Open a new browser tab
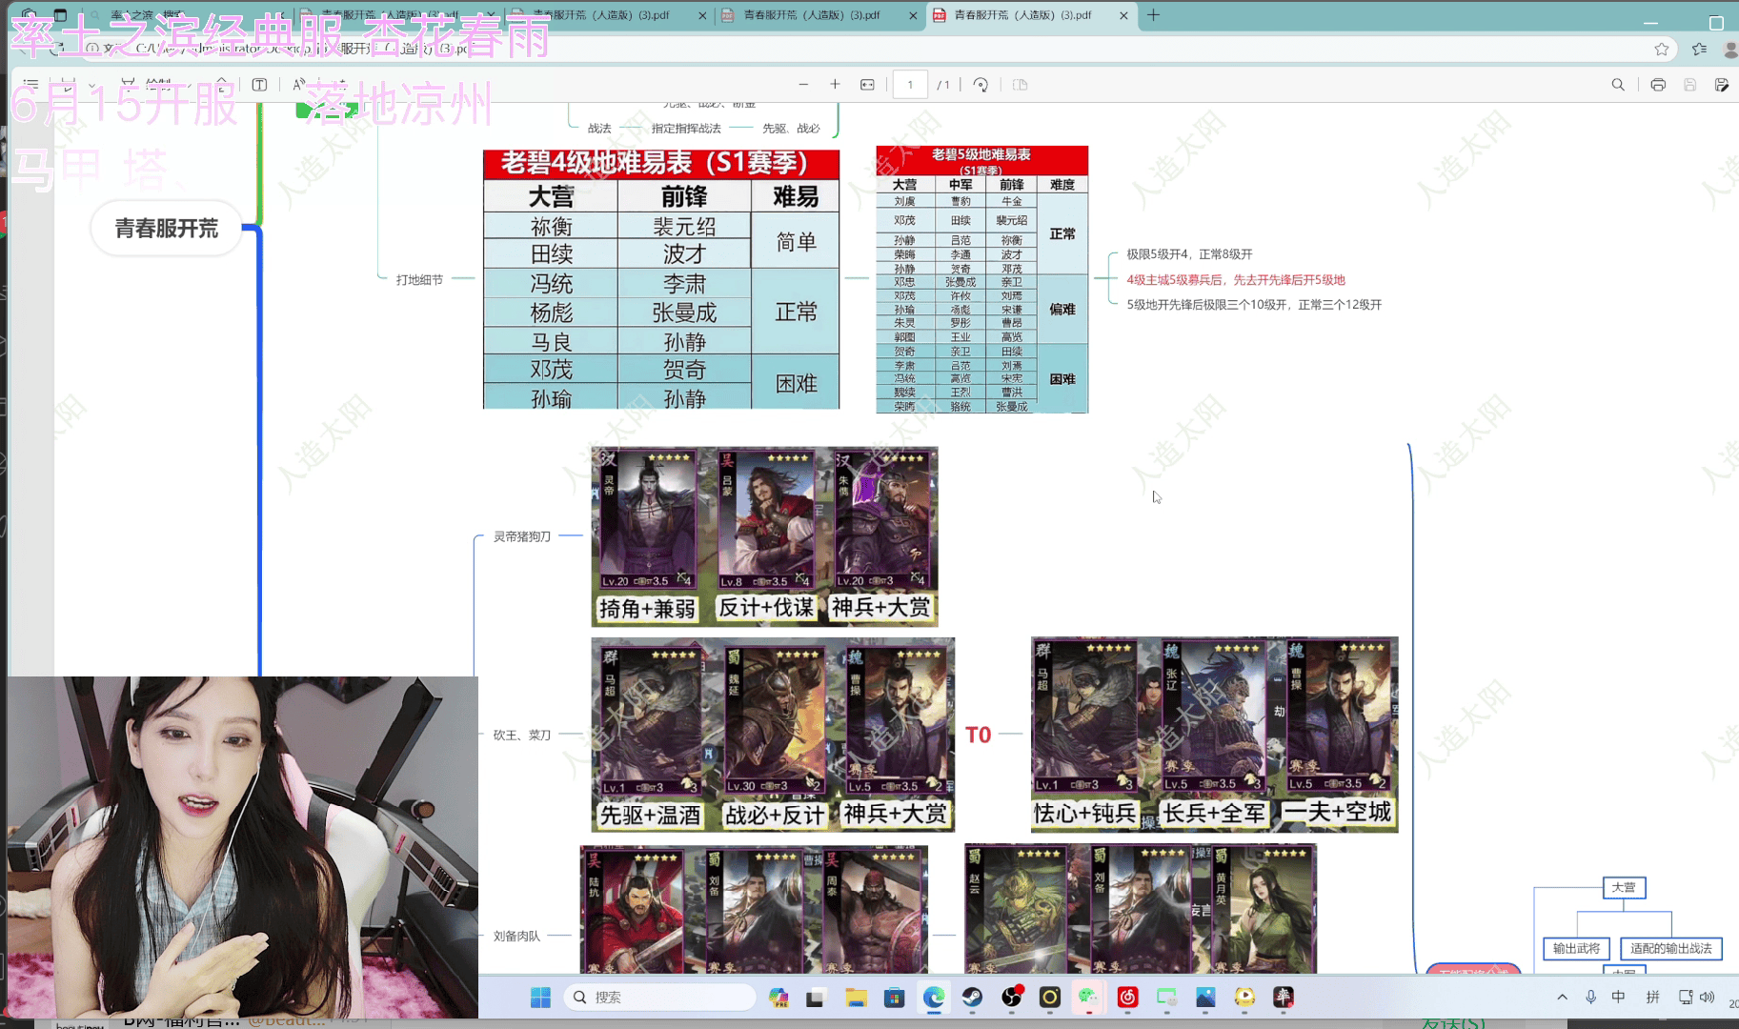Viewport: 1739px width, 1029px height. coord(1153,15)
